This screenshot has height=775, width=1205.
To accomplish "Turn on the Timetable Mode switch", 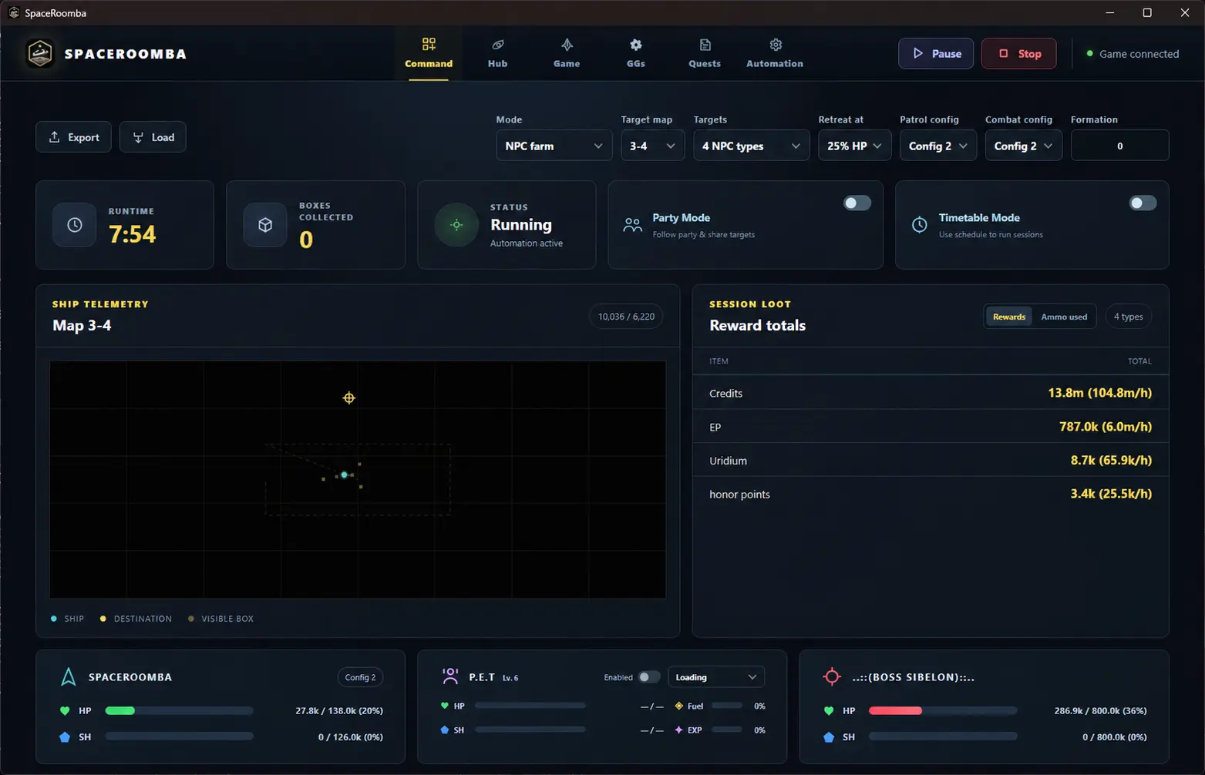I will pos(1143,203).
